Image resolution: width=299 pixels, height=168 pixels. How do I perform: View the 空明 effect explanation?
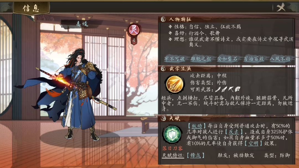pyautogui.click(x=253, y=143)
